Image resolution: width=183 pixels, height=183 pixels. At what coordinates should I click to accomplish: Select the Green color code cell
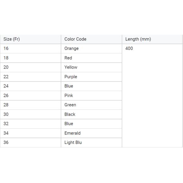[x=70, y=105]
